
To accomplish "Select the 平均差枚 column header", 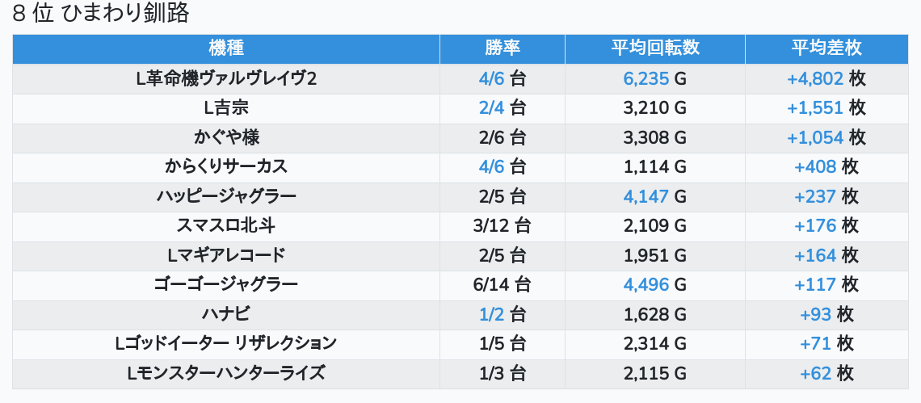I will point(826,48).
